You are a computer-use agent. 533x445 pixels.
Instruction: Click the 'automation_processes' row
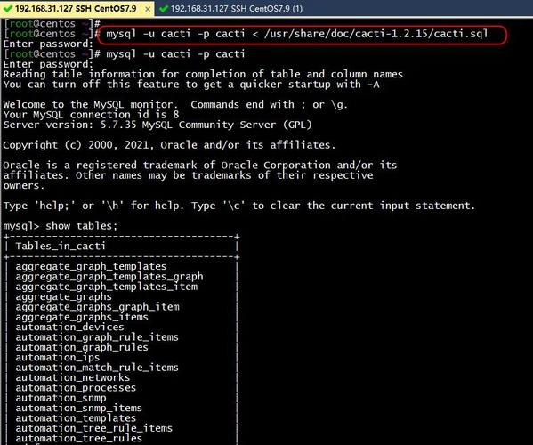point(76,388)
